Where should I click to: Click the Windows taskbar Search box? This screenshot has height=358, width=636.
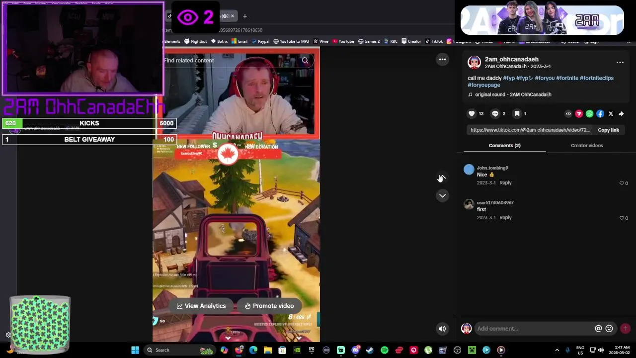click(x=180, y=350)
